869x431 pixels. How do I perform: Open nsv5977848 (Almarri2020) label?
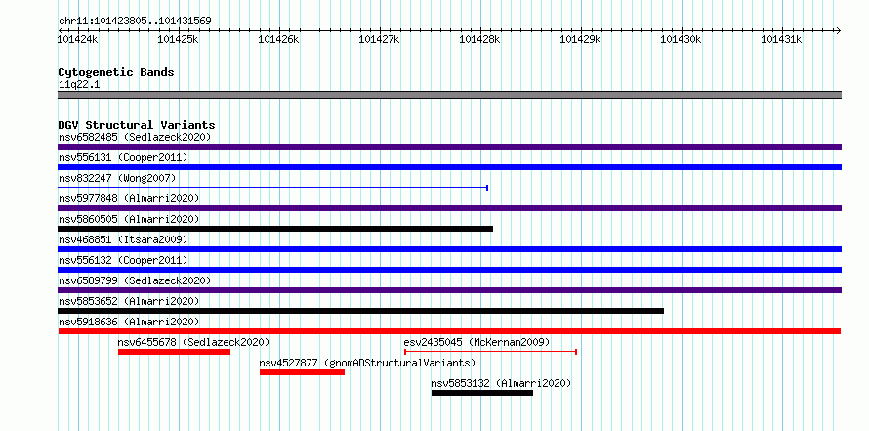pos(129,198)
